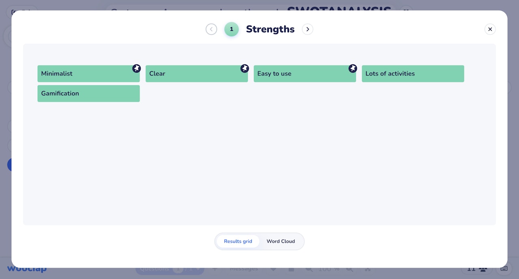Click the Gamification answer card
519x279 pixels.
pos(88,93)
